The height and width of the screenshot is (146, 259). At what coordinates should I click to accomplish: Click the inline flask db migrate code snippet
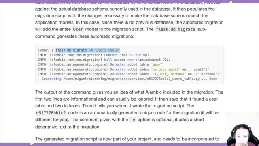click(176, 30)
